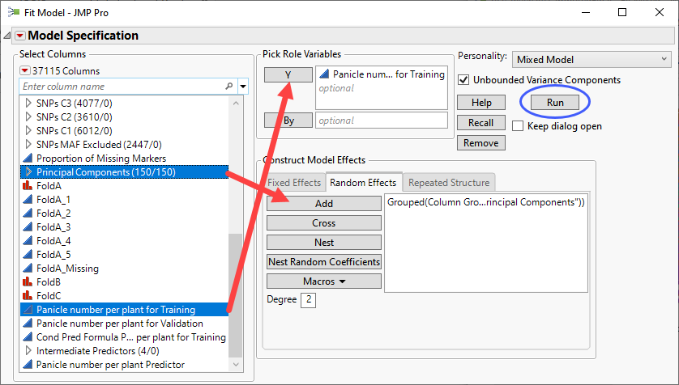Open the Macros dropdown button
The image size is (679, 385).
click(324, 281)
